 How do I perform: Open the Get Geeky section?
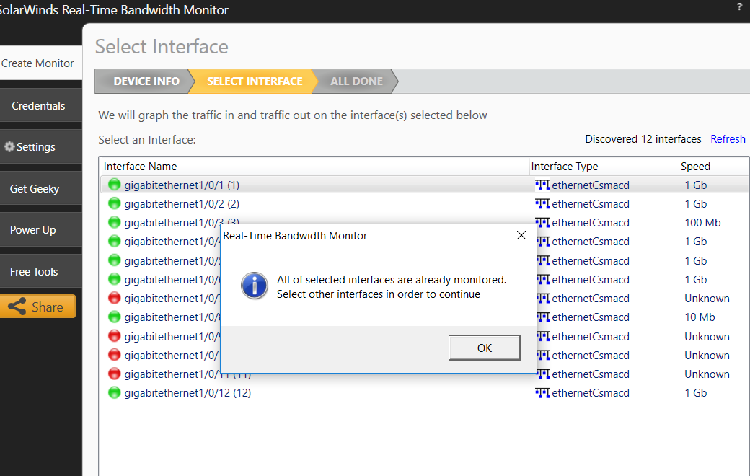coord(35,189)
